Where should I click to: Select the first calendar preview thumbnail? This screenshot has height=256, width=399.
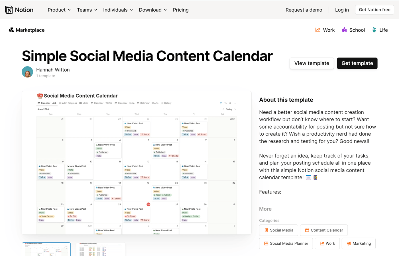coord(46,249)
